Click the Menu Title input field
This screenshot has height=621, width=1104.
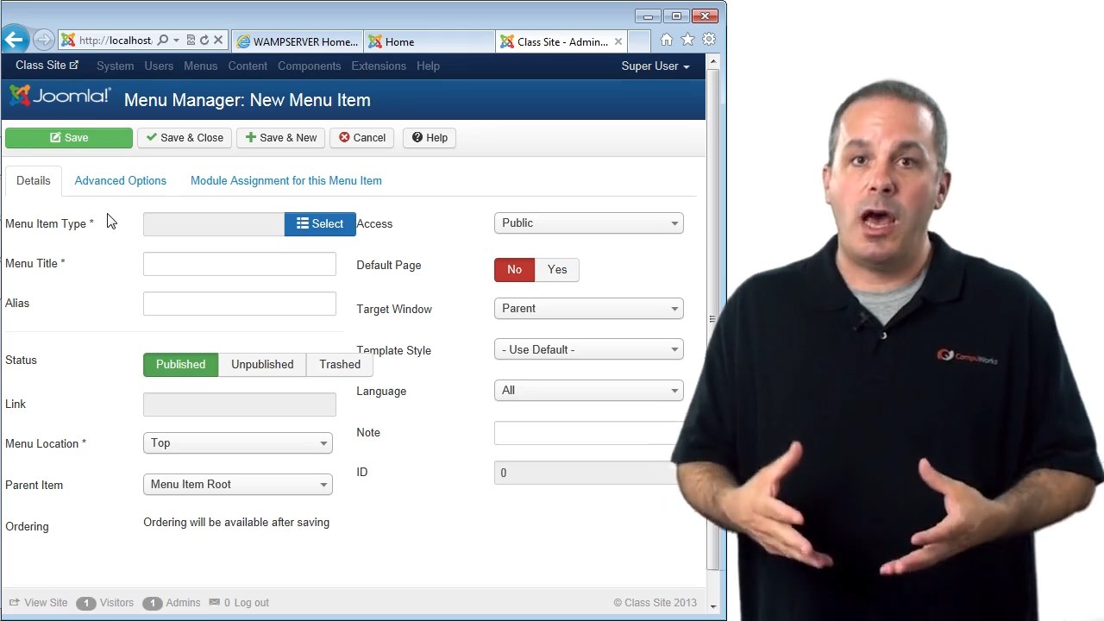pyautogui.click(x=240, y=264)
